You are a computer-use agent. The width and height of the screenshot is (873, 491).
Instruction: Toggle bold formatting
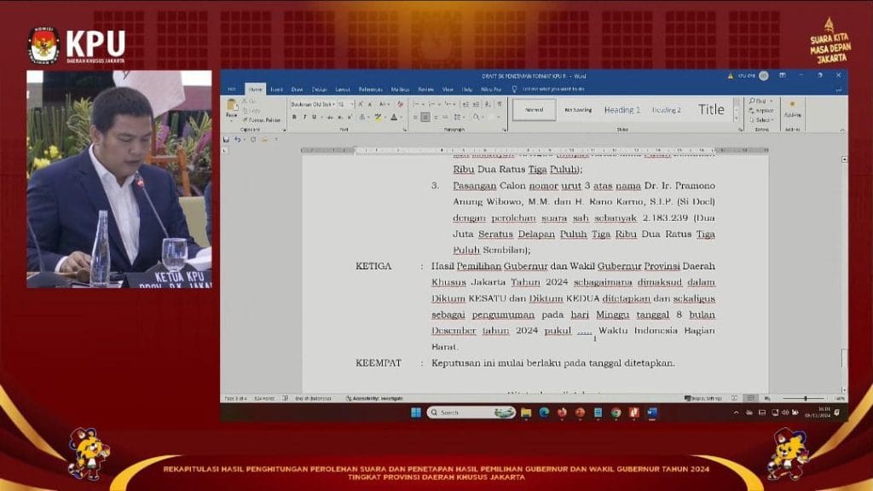click(293, 118)
